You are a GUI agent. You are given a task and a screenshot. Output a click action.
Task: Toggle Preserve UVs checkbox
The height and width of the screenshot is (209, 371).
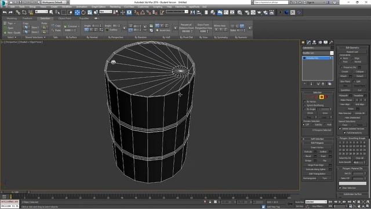click(341, 67)
